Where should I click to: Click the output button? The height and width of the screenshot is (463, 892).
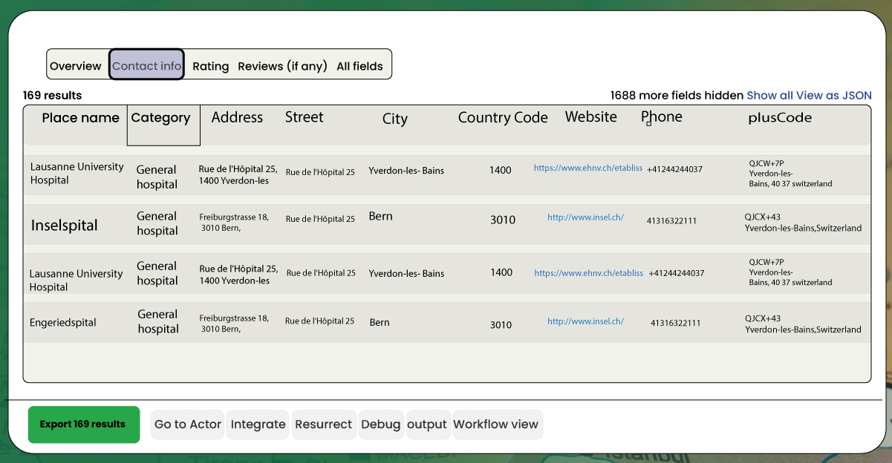(x=427, y=424)
